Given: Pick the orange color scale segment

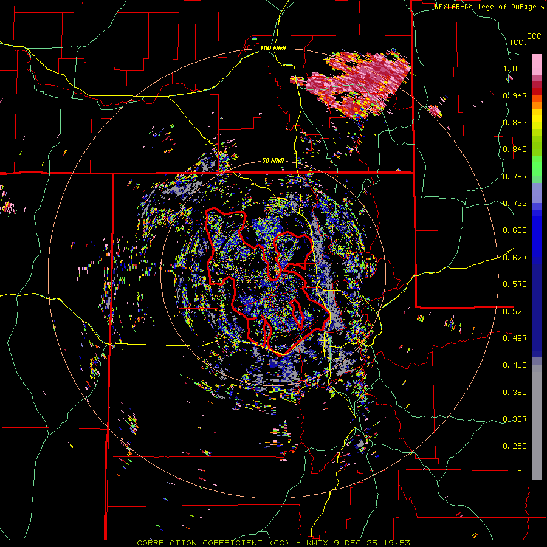Looking at the screenshot, I should coord(537,105).
